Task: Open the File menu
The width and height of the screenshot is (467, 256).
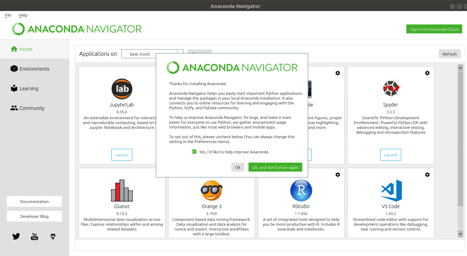Action: (8, 15)
